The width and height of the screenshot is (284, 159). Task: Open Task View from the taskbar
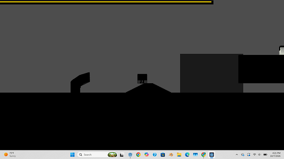122,154
